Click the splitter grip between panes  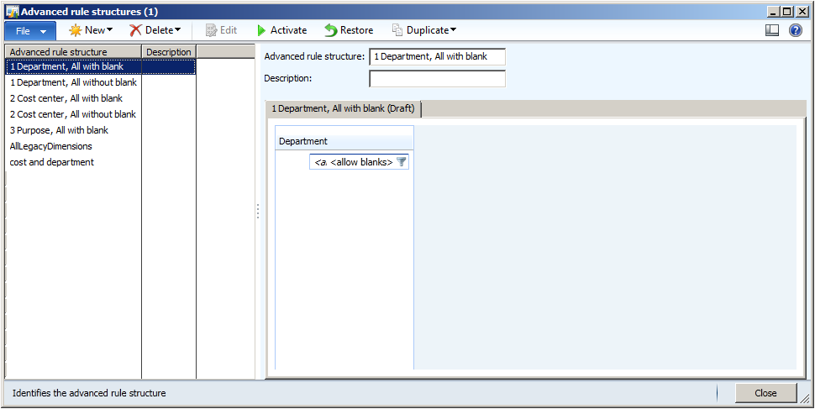tap(257, 211)
